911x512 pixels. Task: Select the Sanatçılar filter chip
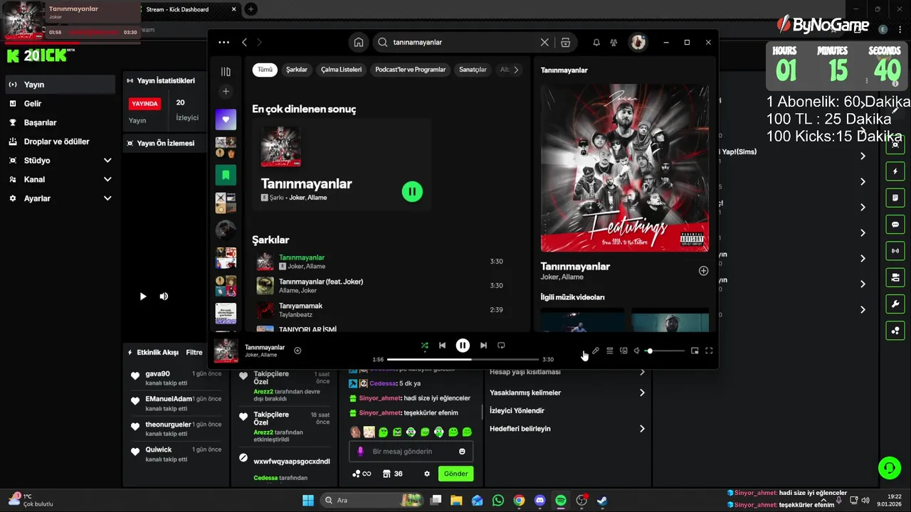click(473, 70)
